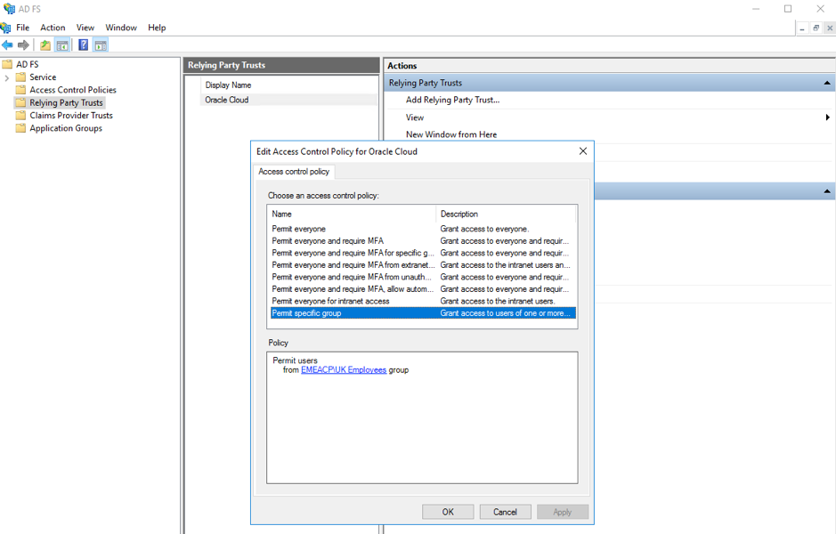This screenshot has width=836, height=534.
Task: Toggle Show/Hide Console Tree toolbar icon
Action: point(62,45)
